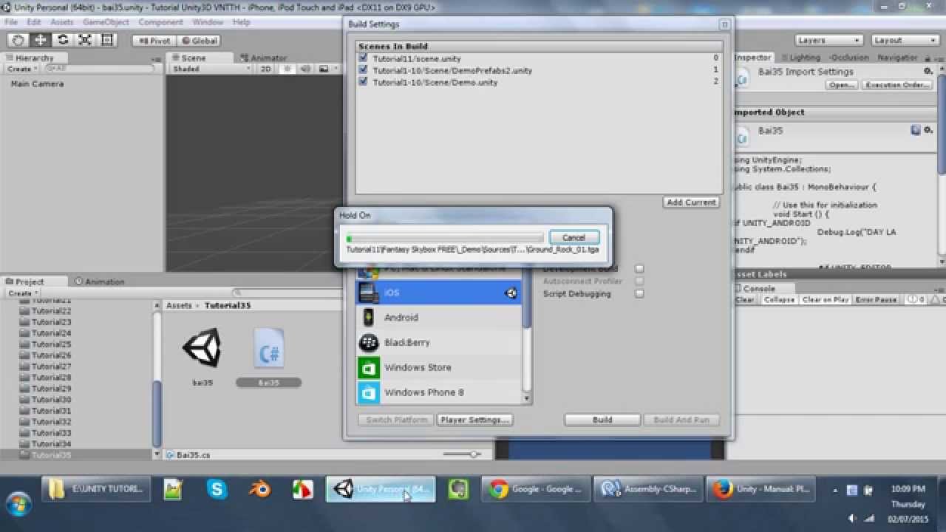Image resolution: width=946 pixels, height=532 pixels.
Task: Toggle Pivot handle position button
Action: pos(154,41)
